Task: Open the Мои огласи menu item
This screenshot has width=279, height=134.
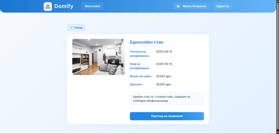Action: pos(92,6)
